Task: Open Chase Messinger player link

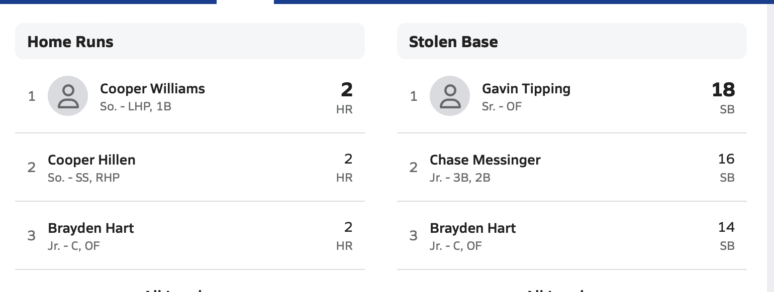Action: (485, 160)
